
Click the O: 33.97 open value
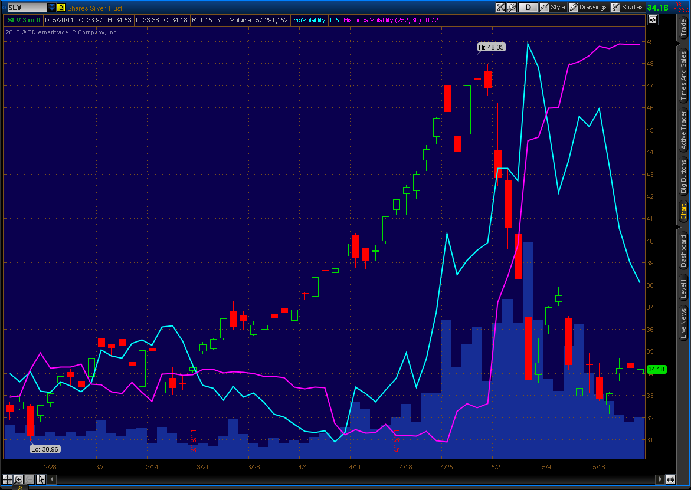[91, 20]
